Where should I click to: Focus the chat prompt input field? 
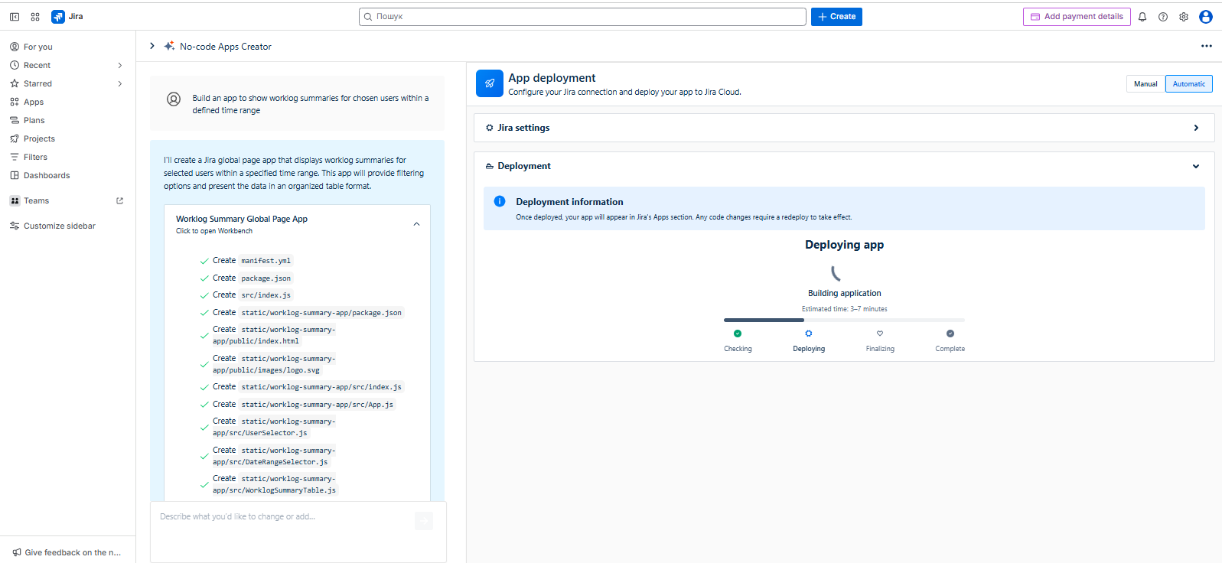[283, 518]
